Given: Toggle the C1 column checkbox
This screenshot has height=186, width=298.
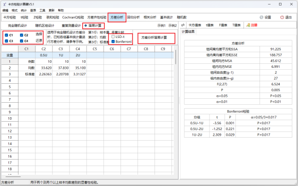Looking at the screenshot, I should pyautogui.click(x=6, y=35).
